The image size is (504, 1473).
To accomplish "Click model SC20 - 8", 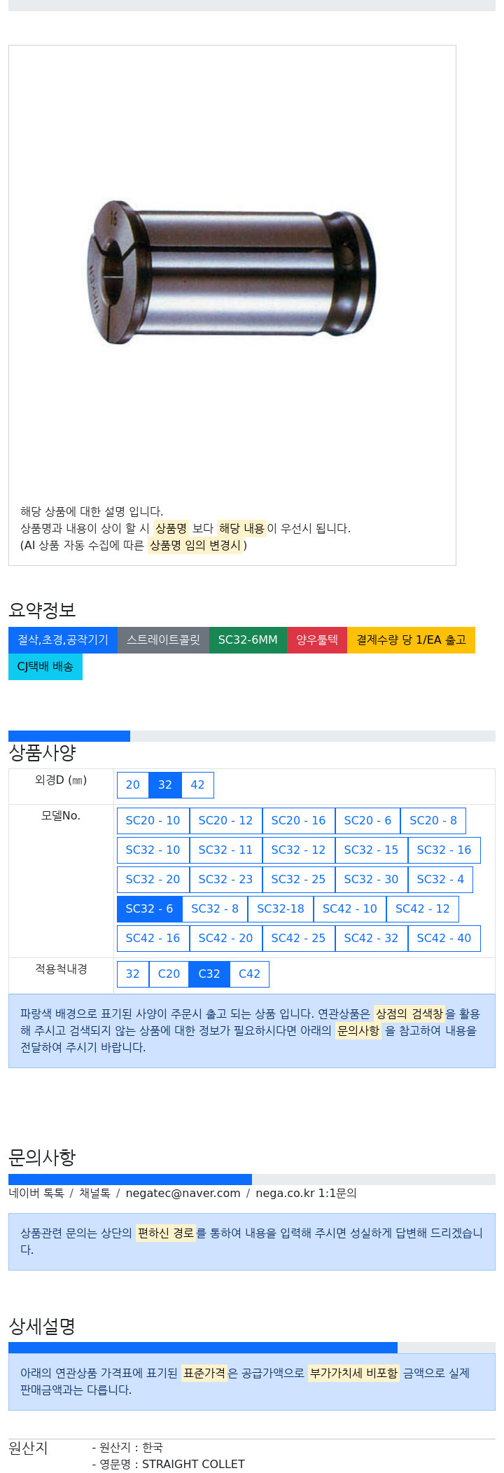I will (433, 821).
